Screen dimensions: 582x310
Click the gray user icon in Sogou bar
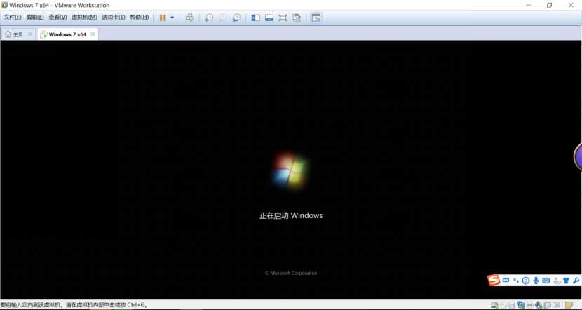tap(557, 281)
